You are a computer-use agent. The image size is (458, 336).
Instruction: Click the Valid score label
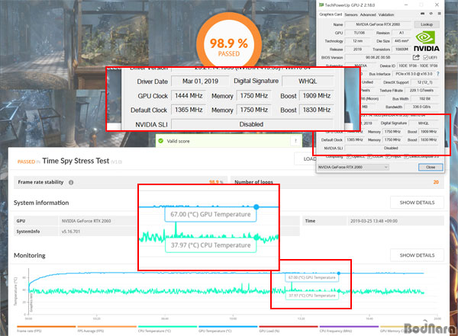[x=178, y=141]
